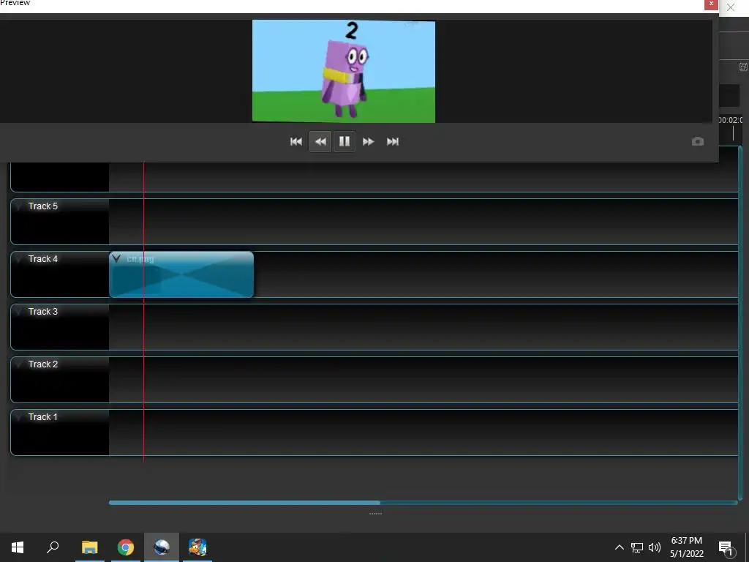
Task: Click the fast-forward button in Preview
Action: (369, 141)
